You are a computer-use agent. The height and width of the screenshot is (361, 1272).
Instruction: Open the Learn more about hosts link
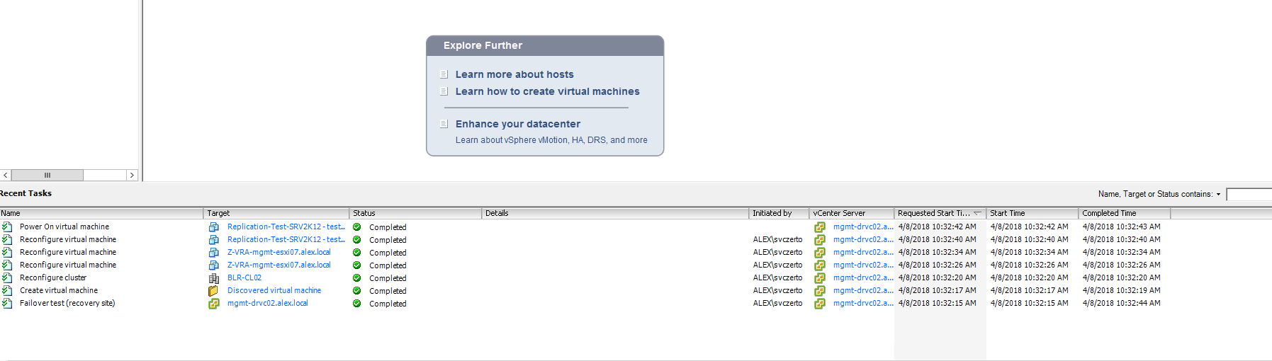point(514,74)
